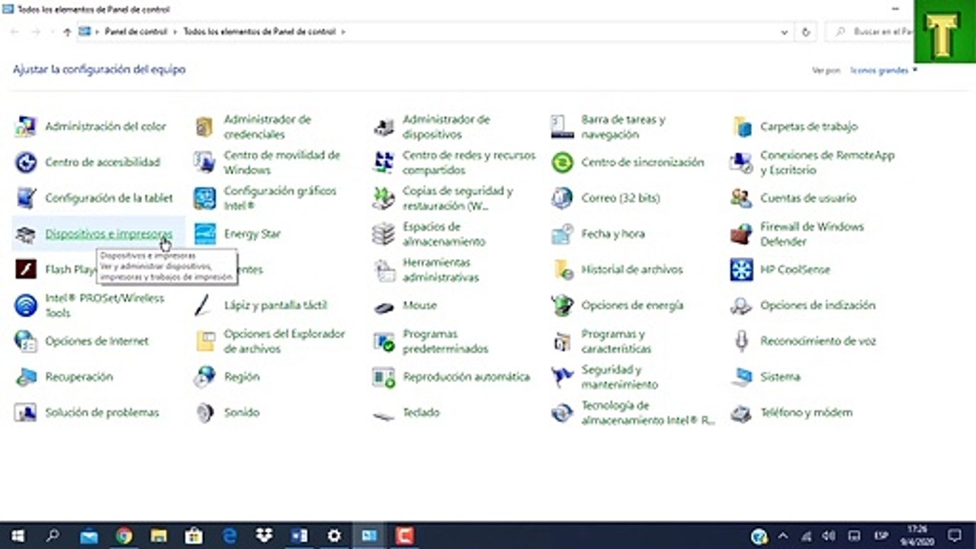Open Centro de sincronización icon
The image size is (976, 549).
[x=562, y=162]
